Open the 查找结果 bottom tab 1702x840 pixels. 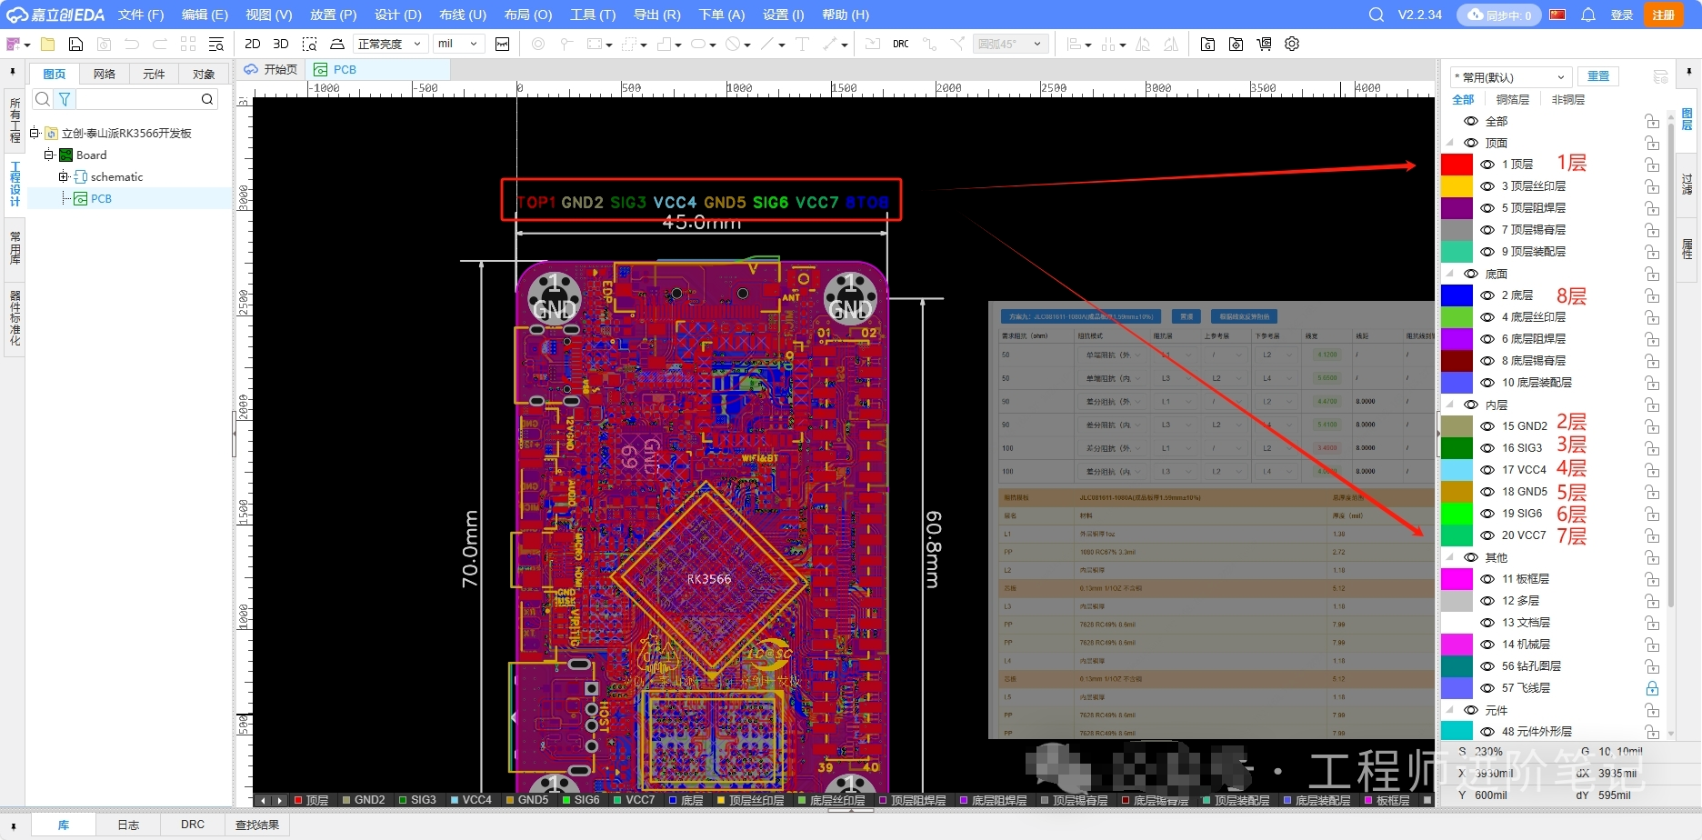tap(257, 825)
